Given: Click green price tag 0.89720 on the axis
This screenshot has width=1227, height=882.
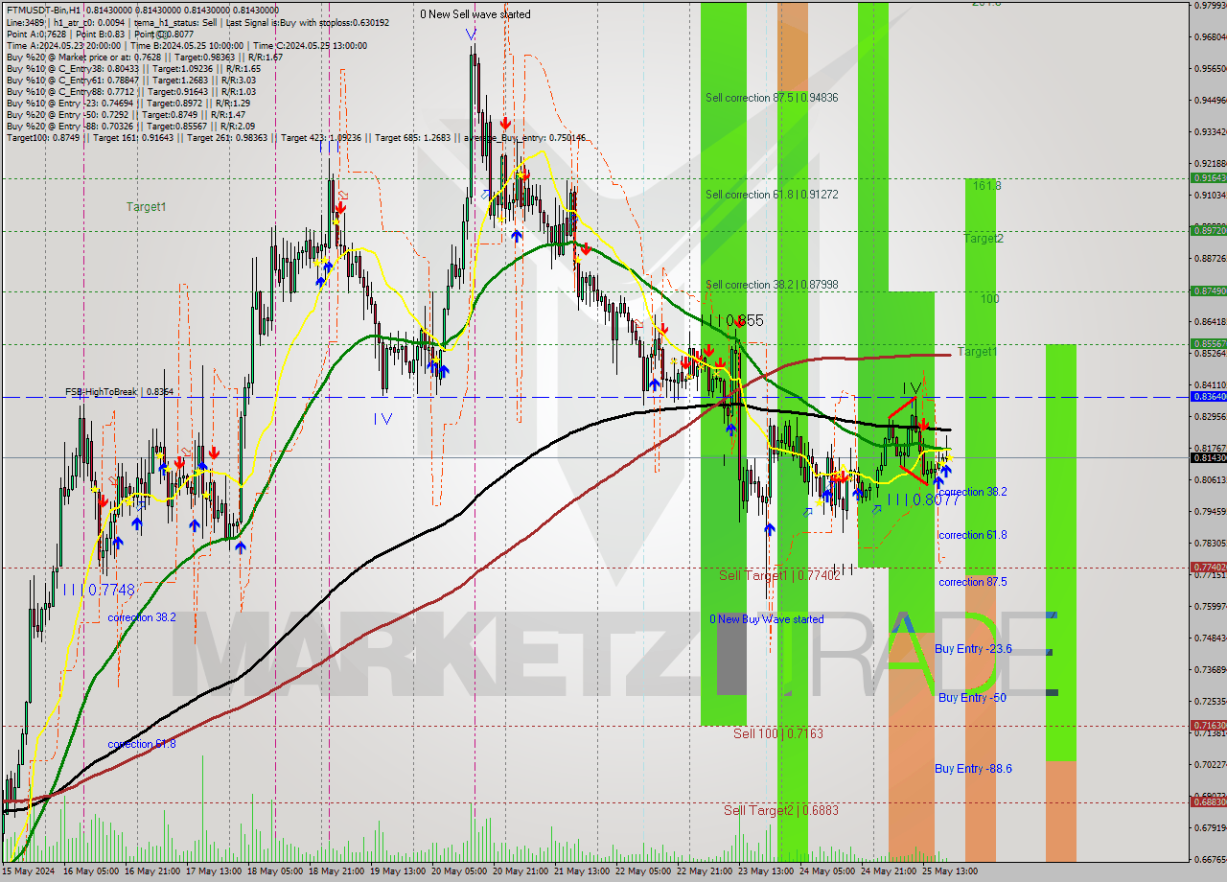Looking at the screenshot, I should pyautogui.click(x=1208, y=230).
